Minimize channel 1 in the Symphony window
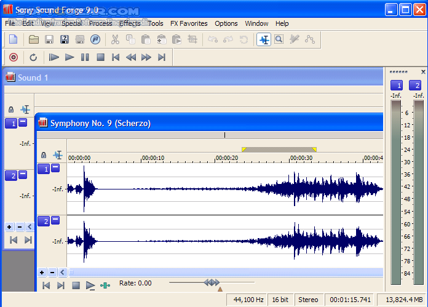428x307 pixels. click(x=55, y=168)
